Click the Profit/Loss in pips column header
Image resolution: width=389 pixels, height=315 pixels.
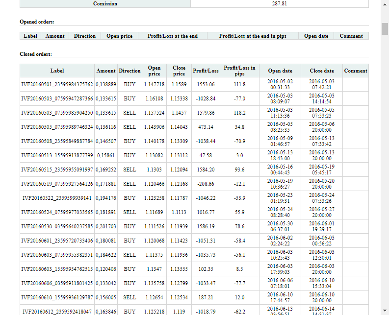tap(239, 71)
